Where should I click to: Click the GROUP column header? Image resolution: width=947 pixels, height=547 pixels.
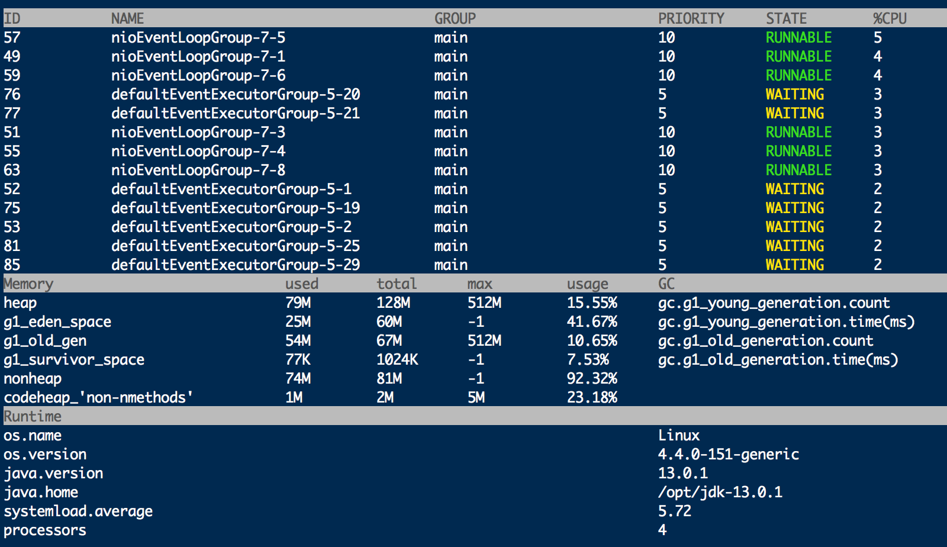click(x=456, y=18)
